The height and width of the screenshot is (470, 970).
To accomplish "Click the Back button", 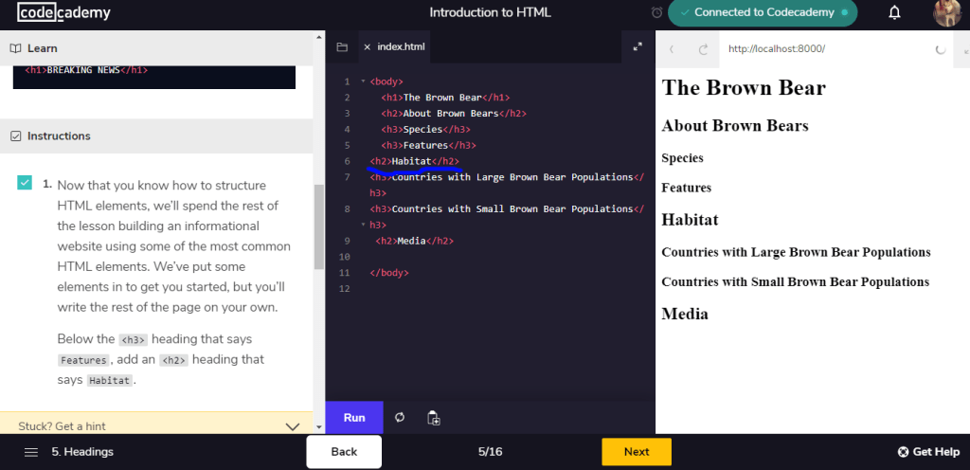I will pyautogui.click(x=344, y=452).
